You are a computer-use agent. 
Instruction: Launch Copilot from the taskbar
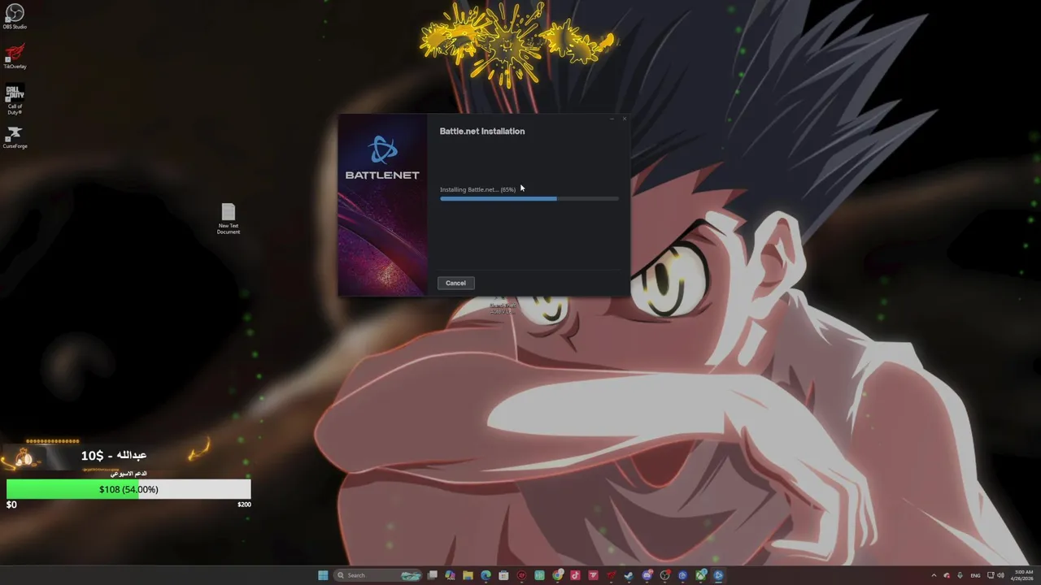pyautogui.click(x=451, y=575)
